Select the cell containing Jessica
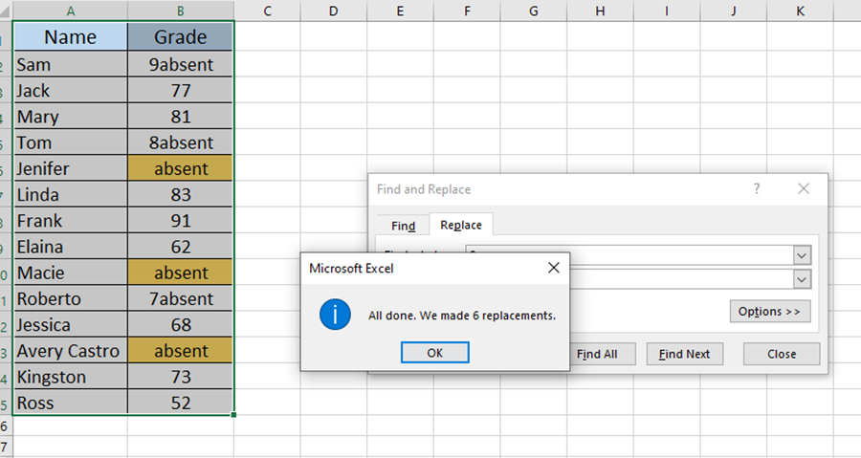 (70, 325)
